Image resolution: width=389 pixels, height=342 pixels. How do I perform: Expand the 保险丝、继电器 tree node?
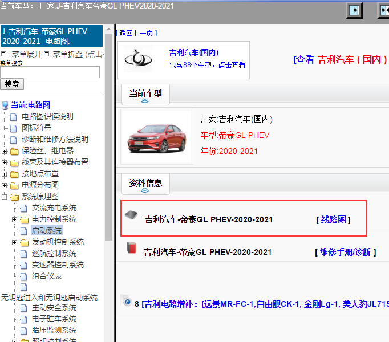tap(4, 151)
